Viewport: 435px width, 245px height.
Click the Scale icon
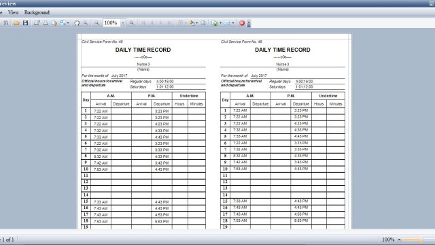click(x=63, y=23)
